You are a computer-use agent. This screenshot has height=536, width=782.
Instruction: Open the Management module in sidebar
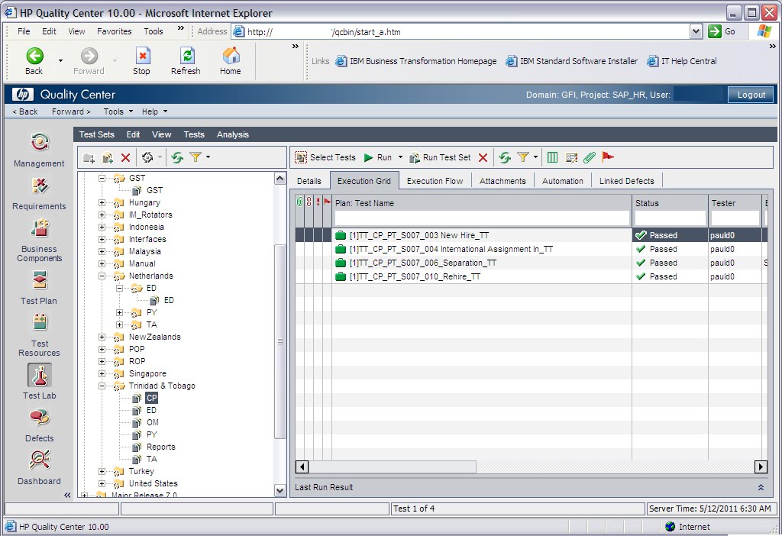(x=40, y=149)
